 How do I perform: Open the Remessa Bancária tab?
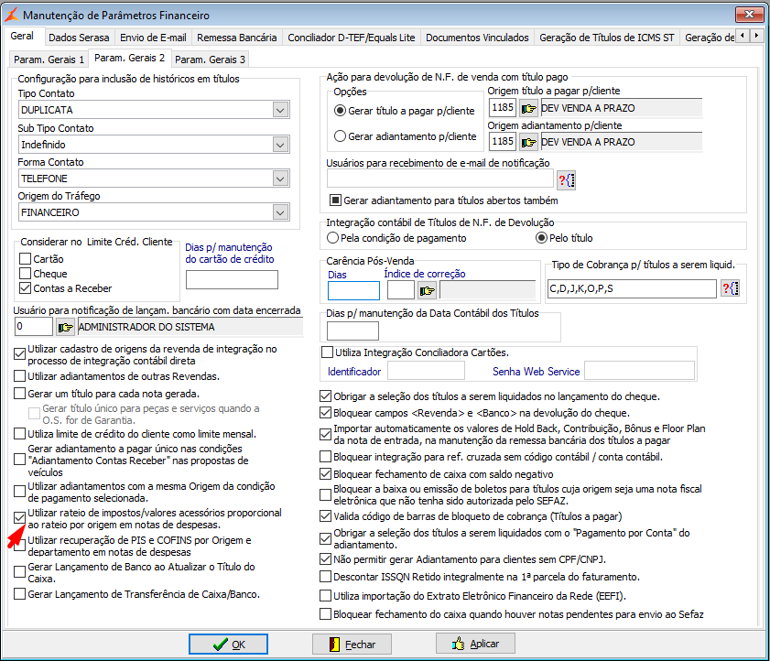pyautogui.click(x=237, y=38)
